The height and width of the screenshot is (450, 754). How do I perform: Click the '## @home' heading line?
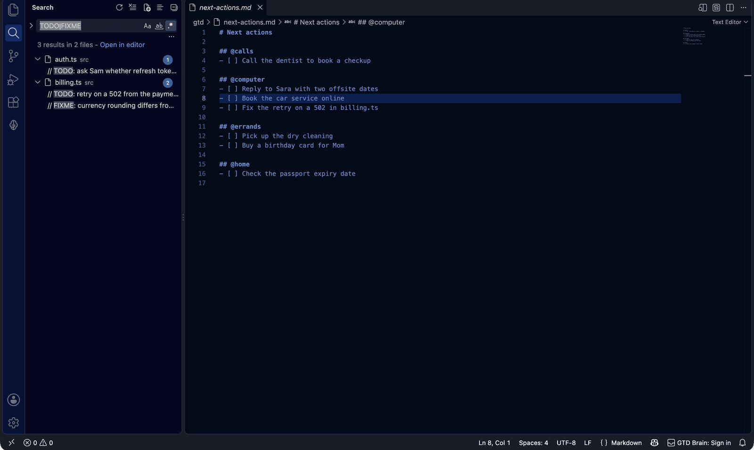(234, 164)
